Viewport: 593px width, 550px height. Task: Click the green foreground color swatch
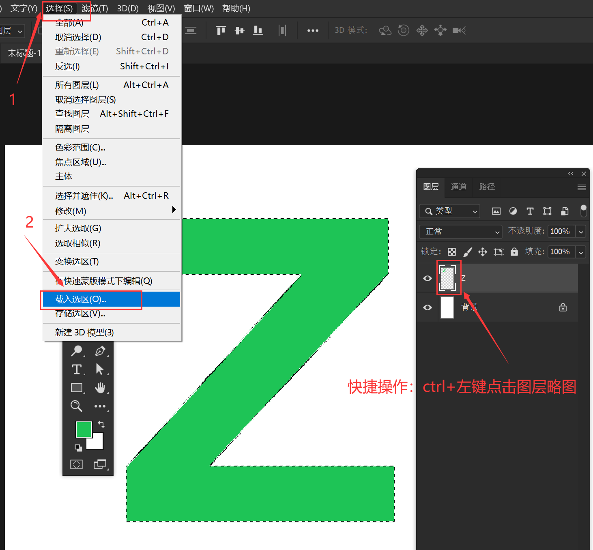(x=84, y=429)
